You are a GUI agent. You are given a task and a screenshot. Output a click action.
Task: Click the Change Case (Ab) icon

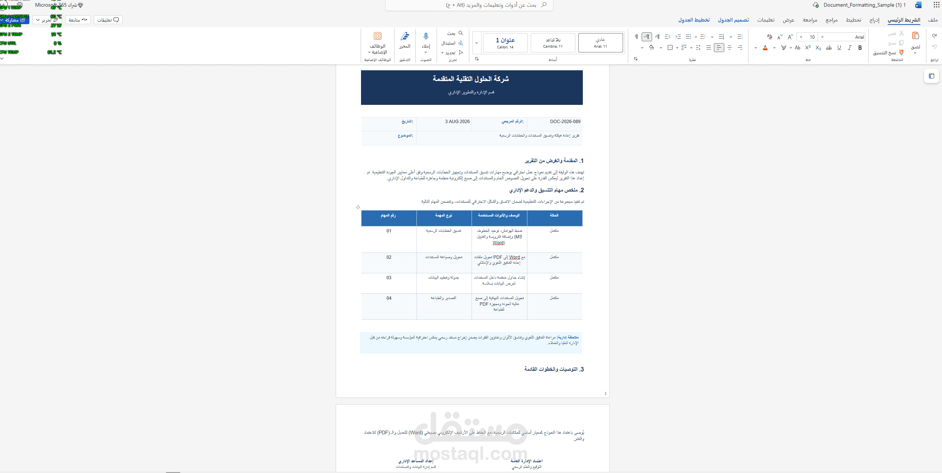(x=797, y=48)
